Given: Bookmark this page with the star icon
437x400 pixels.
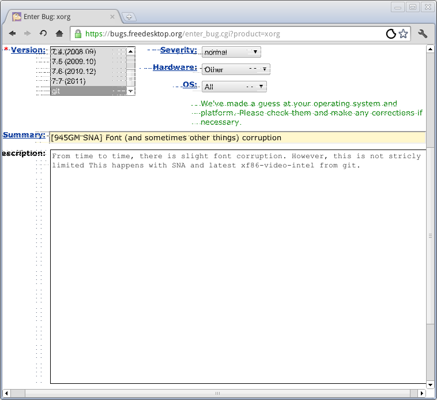Looking at the screenshot, I should pos(403,33).
